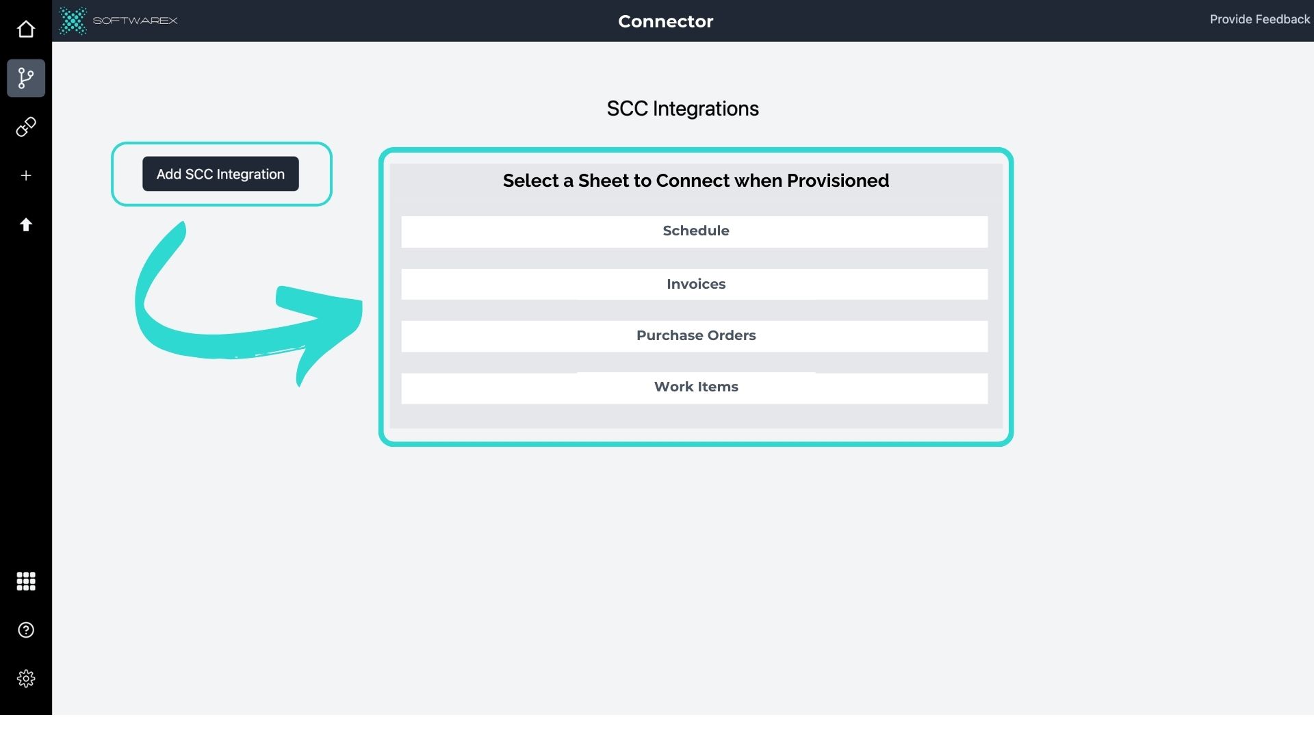Click the Add SCC Integration button
This screenshot has width=1314, height=739.
[x=220, y=174]
